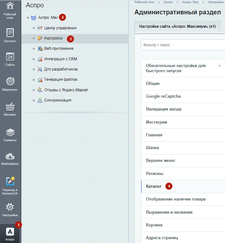Select Настройки in the Аспро tree
225x243 pixels.
click(x=54, y=38)
